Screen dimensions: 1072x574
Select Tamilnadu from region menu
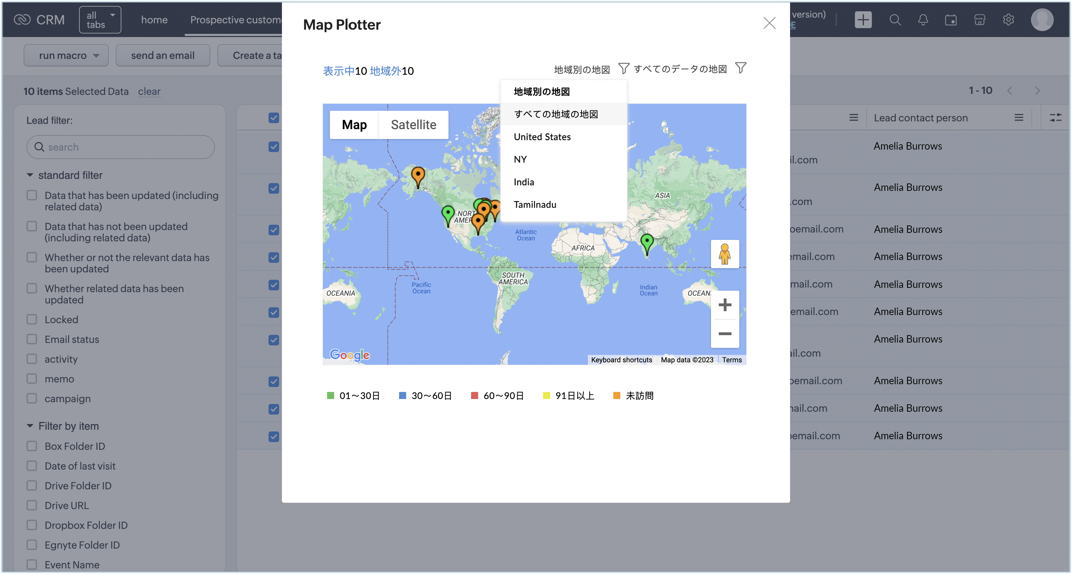564,204
